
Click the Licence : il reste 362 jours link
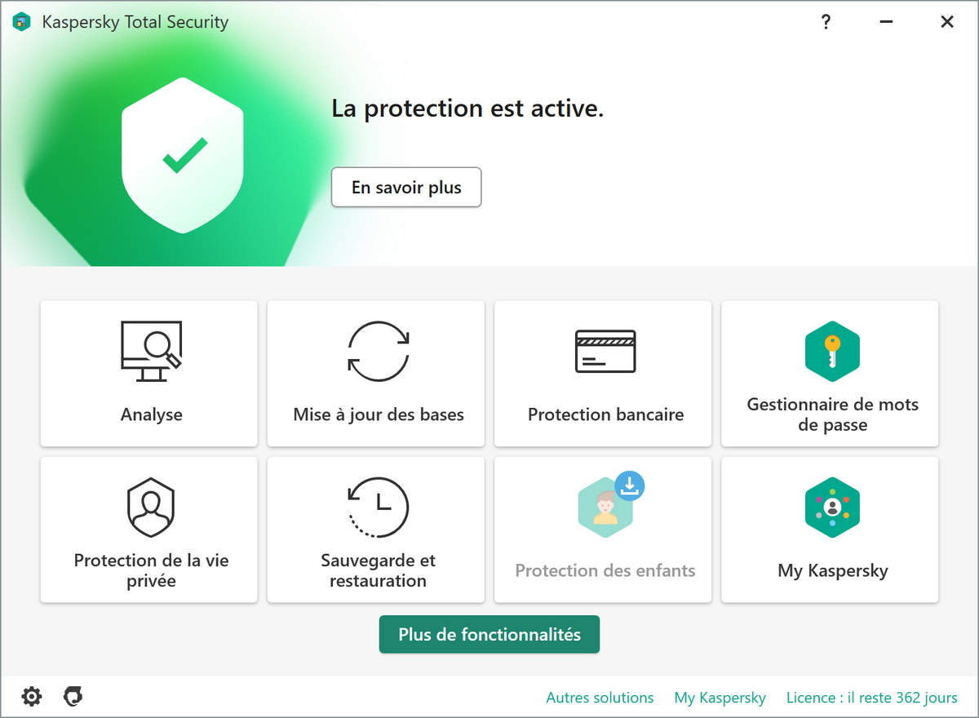tap(871, 698)
